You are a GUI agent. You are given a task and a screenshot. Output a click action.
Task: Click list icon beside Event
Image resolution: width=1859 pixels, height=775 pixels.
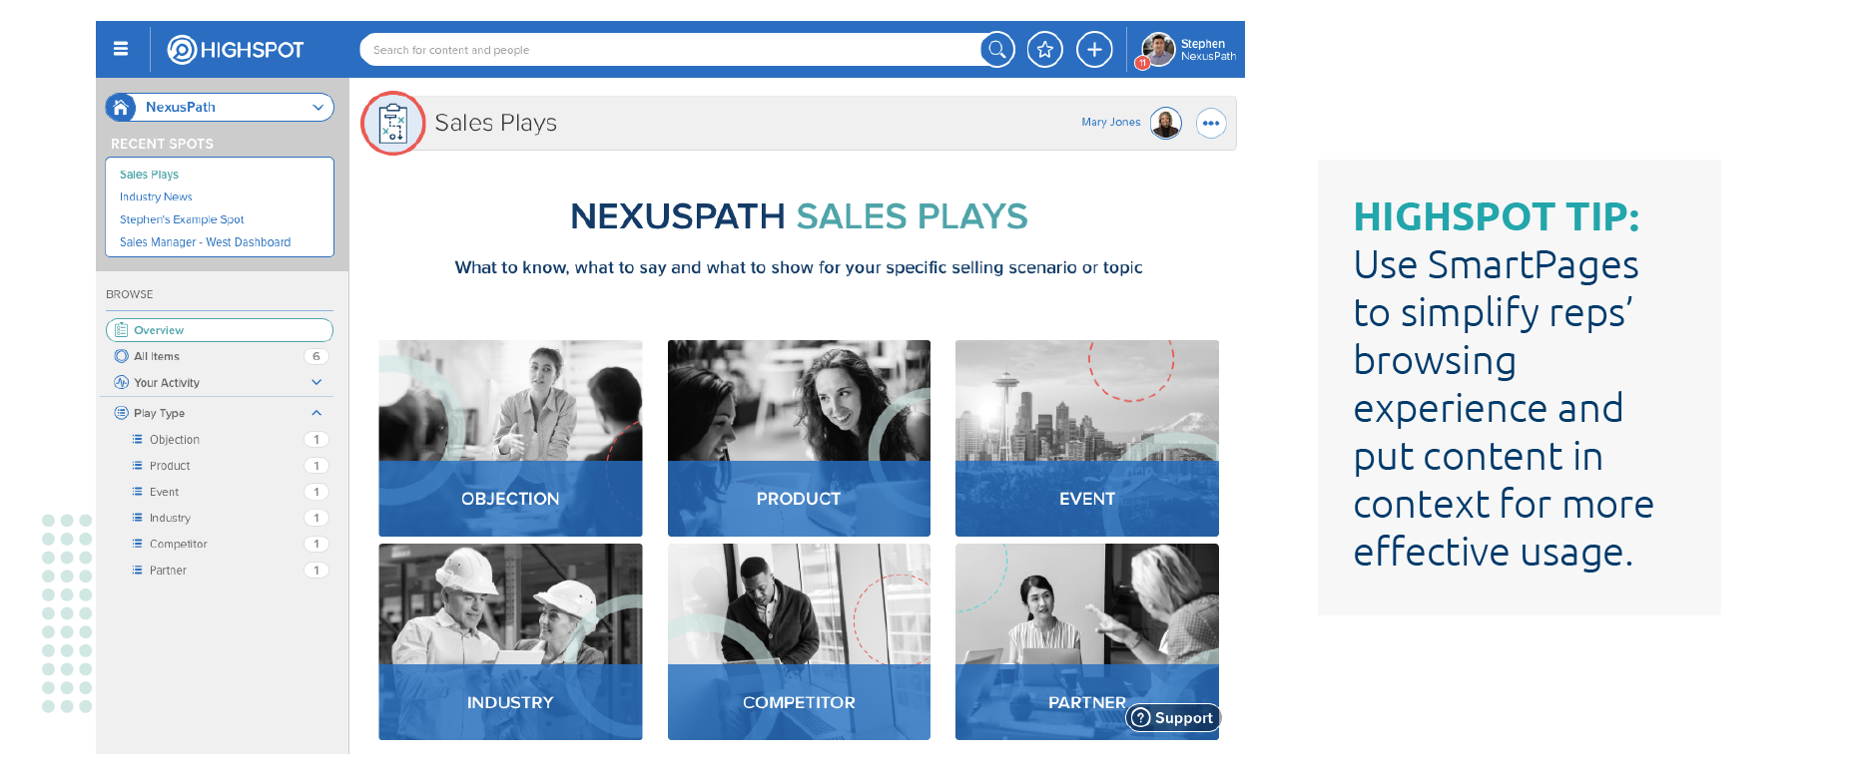138,492
